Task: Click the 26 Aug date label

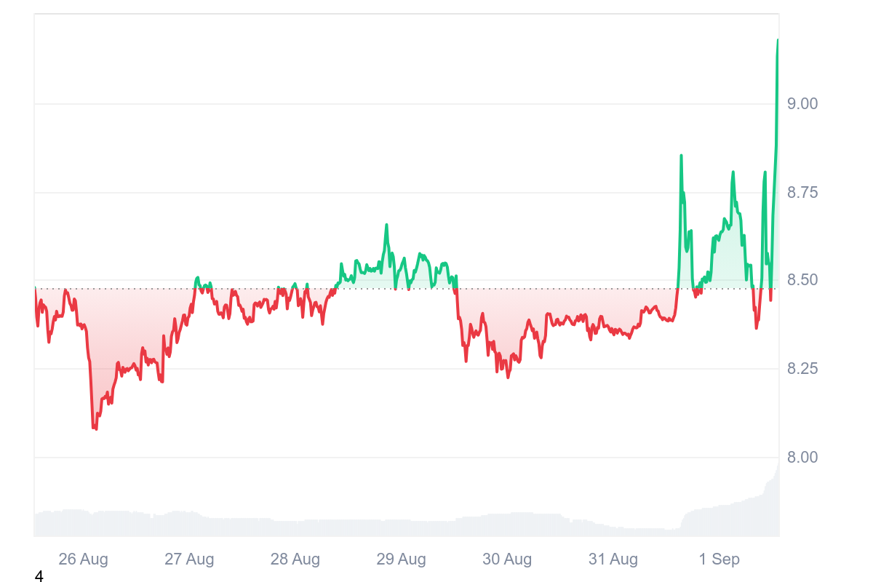Action: [83, 559]
